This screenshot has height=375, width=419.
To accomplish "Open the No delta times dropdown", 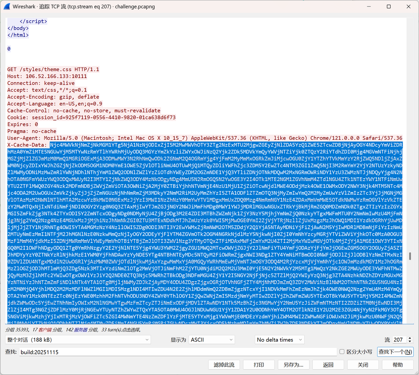I will point(279,340).
